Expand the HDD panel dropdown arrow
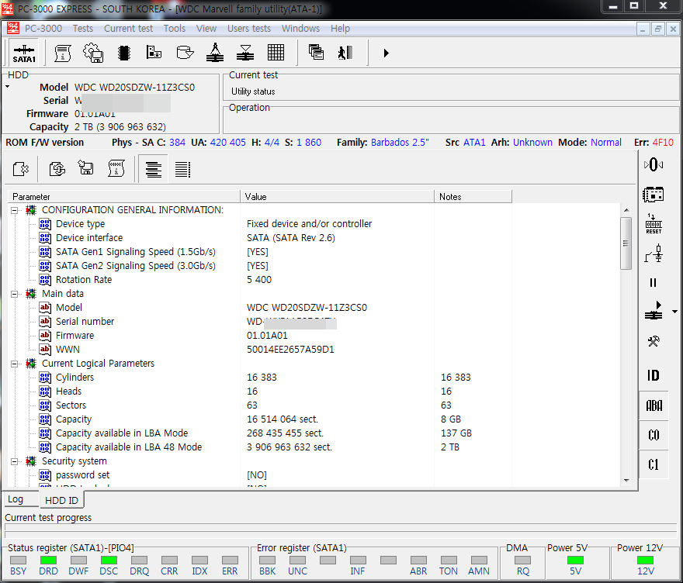Screen dimensions: 683x583 click(8, 87)
